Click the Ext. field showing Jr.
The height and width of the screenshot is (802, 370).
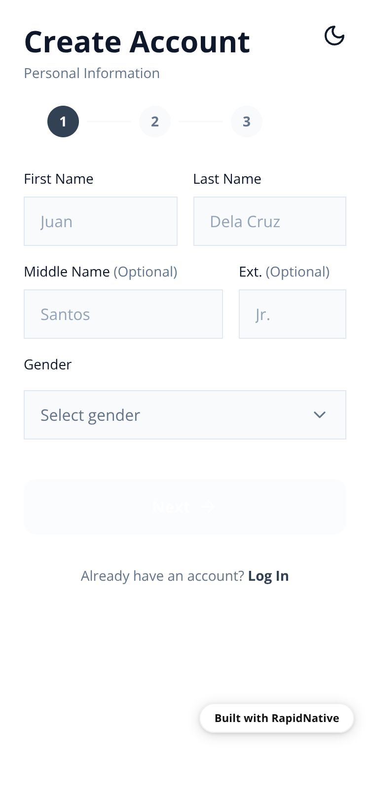pyautogui.click(x=293, y=314)
